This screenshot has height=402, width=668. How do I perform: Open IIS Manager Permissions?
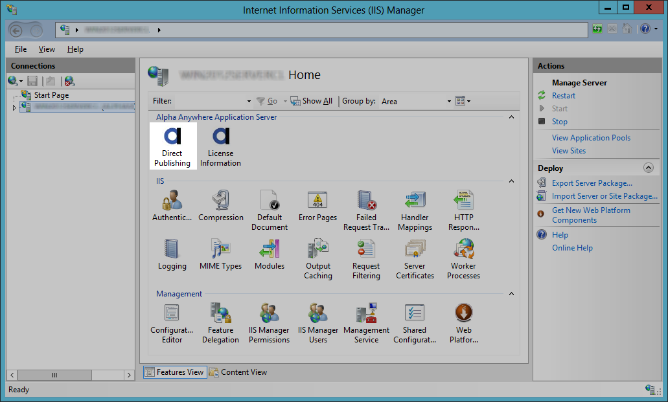click(x=270, y=323)
